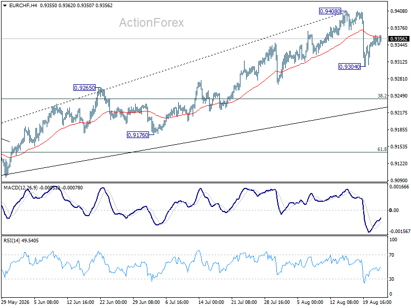Select the EURCHF,H4 symbol title text
This screenshot has height=308, width=411.
pyautogui.click(x=23, y=5)
